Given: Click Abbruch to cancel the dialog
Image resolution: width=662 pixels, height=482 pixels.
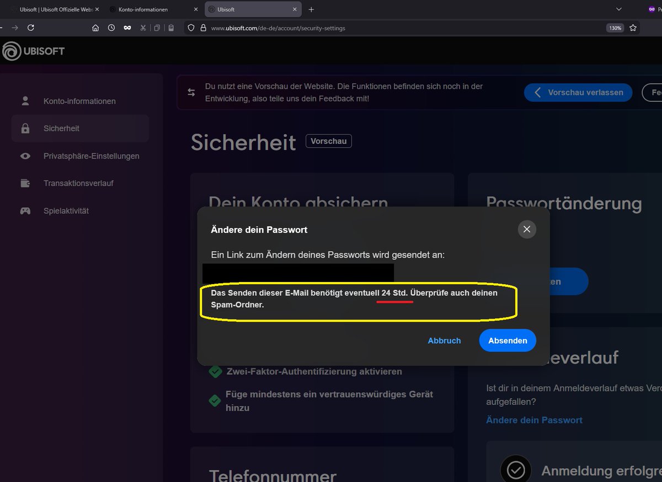Looking at the screenshot, I should 444,340.
